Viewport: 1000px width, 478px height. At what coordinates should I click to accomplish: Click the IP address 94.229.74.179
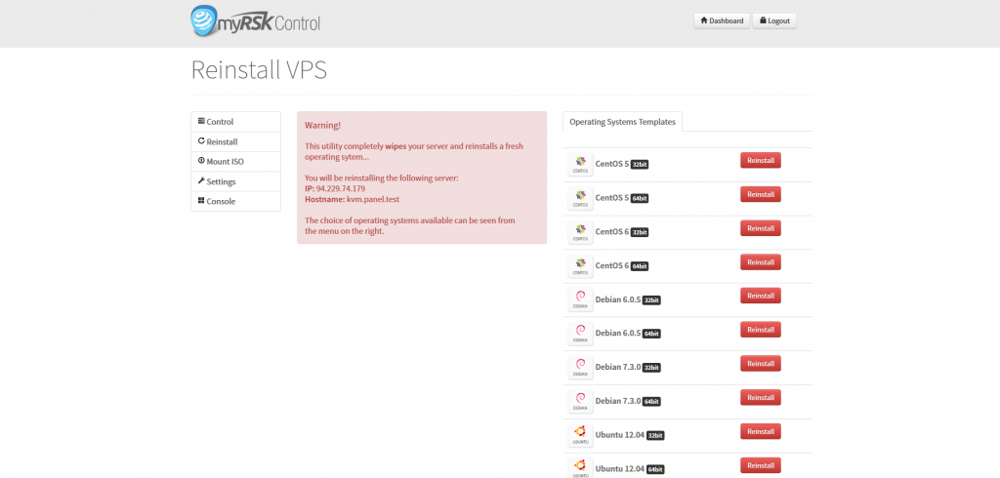point(341,188)
